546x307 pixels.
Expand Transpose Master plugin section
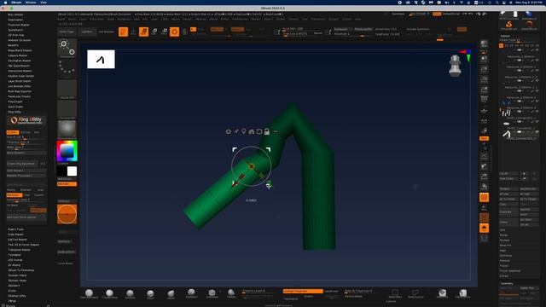(19, 250)
